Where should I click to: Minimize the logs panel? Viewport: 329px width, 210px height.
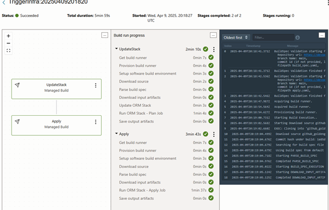pos(322,35)
